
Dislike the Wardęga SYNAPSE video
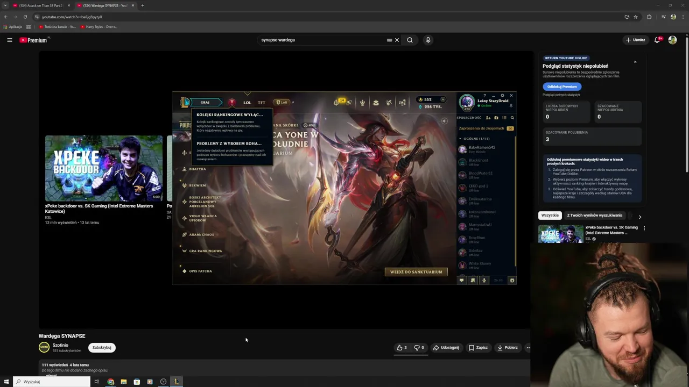click(x=419, y=347)
